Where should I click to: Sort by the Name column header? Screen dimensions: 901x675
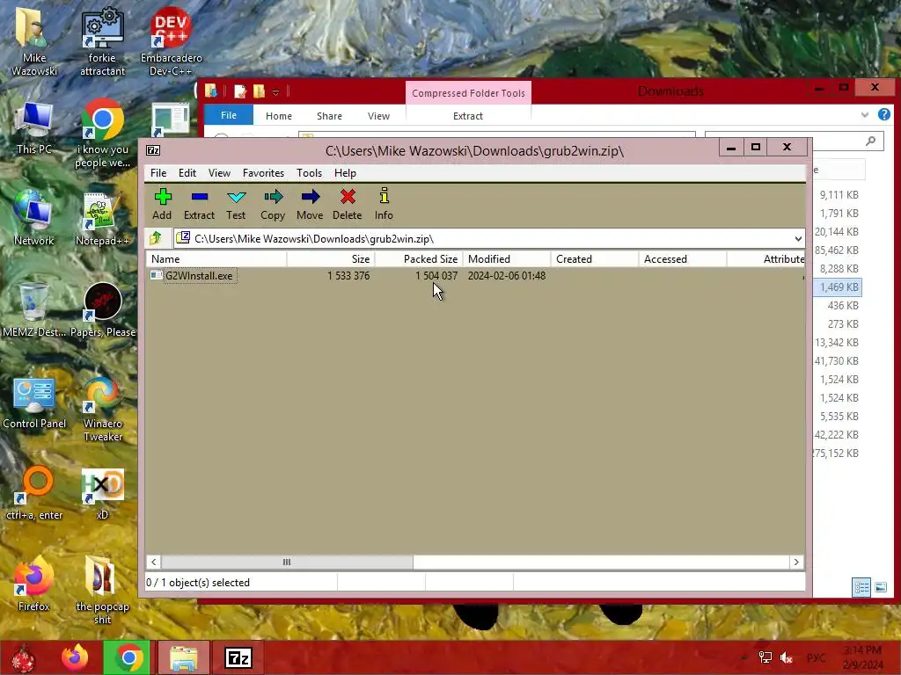pos(216,259)
